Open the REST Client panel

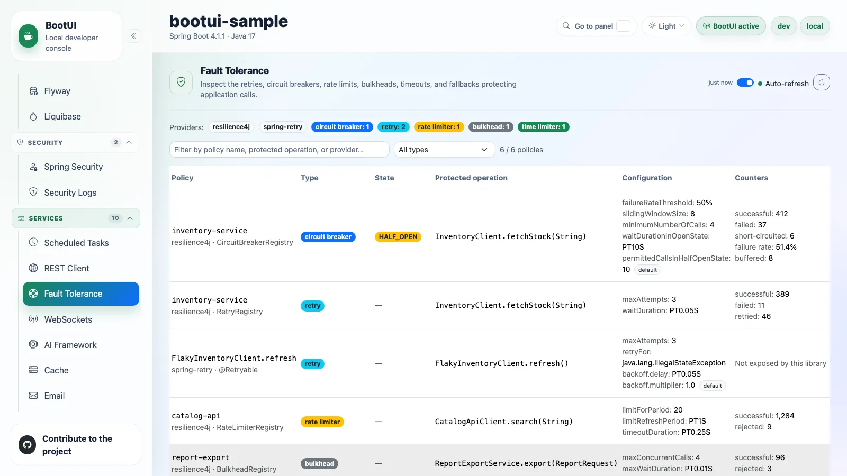(81, 268)
